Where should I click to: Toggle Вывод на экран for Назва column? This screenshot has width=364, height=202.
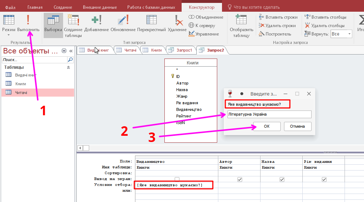point(282,179)
